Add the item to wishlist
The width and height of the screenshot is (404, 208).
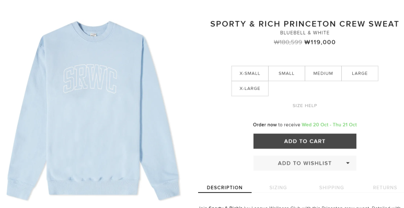pos(305,163)
